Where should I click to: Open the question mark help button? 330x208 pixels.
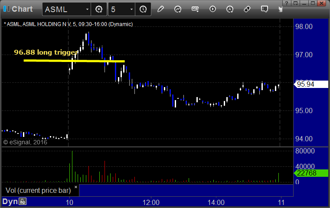click(287, 3)
